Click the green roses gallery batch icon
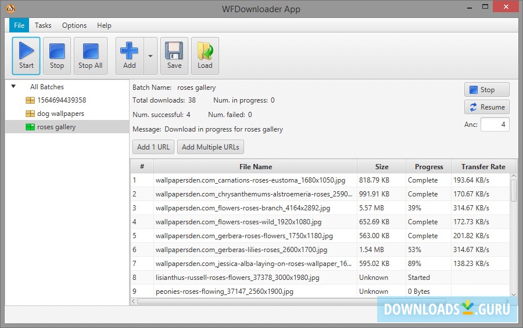Image resolution: width=523 pixels, height=328 pixels. tap(30, 127)
